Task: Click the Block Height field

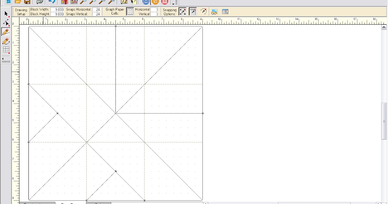Action: [57, 14]
